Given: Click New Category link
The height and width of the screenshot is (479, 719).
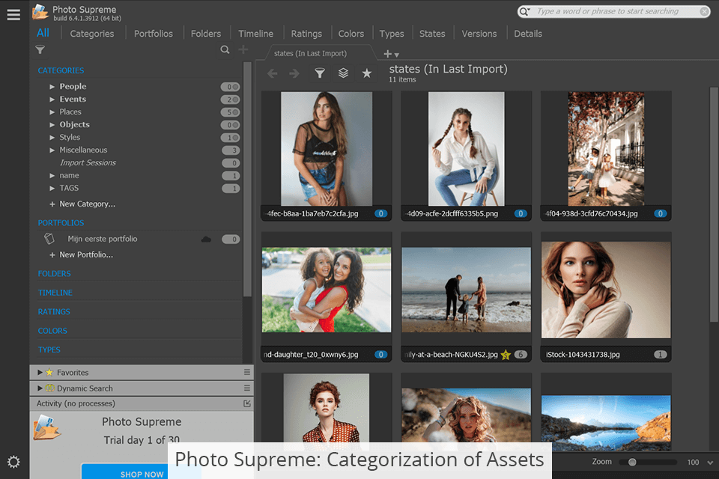Looking at the screenshot, I should pos(87,204).
